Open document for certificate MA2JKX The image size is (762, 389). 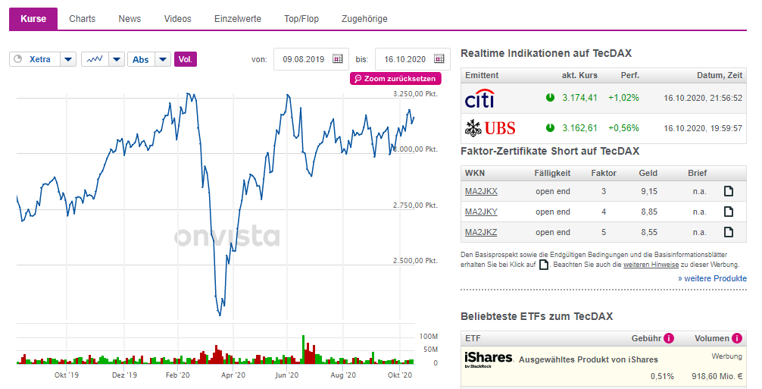(729, 191)
